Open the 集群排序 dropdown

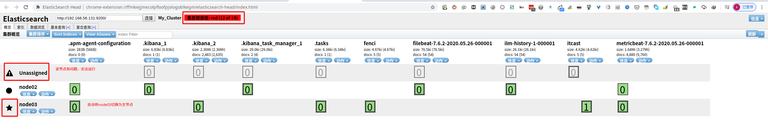(x=38, y=34)
